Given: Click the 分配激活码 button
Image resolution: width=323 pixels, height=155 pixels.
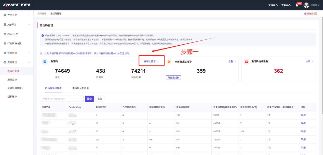Looking at the screenshot, I should coord(173,77).
